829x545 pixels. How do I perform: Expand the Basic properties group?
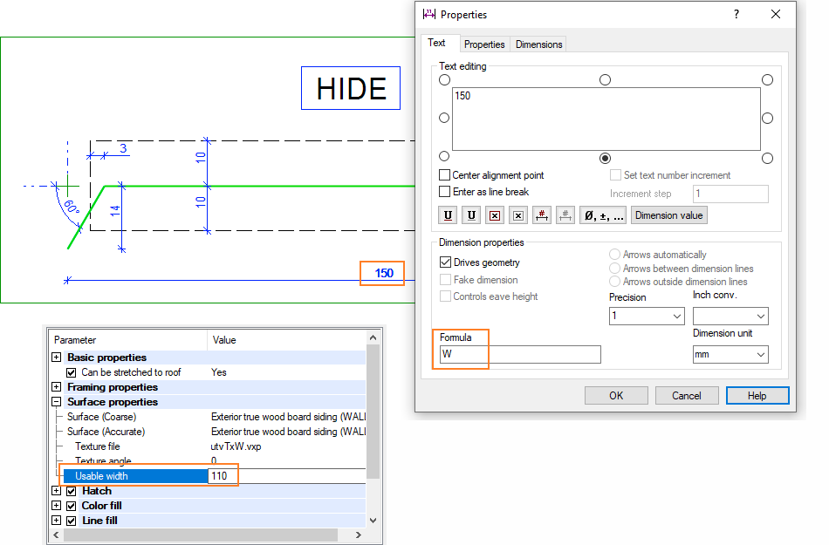point(57,358)
